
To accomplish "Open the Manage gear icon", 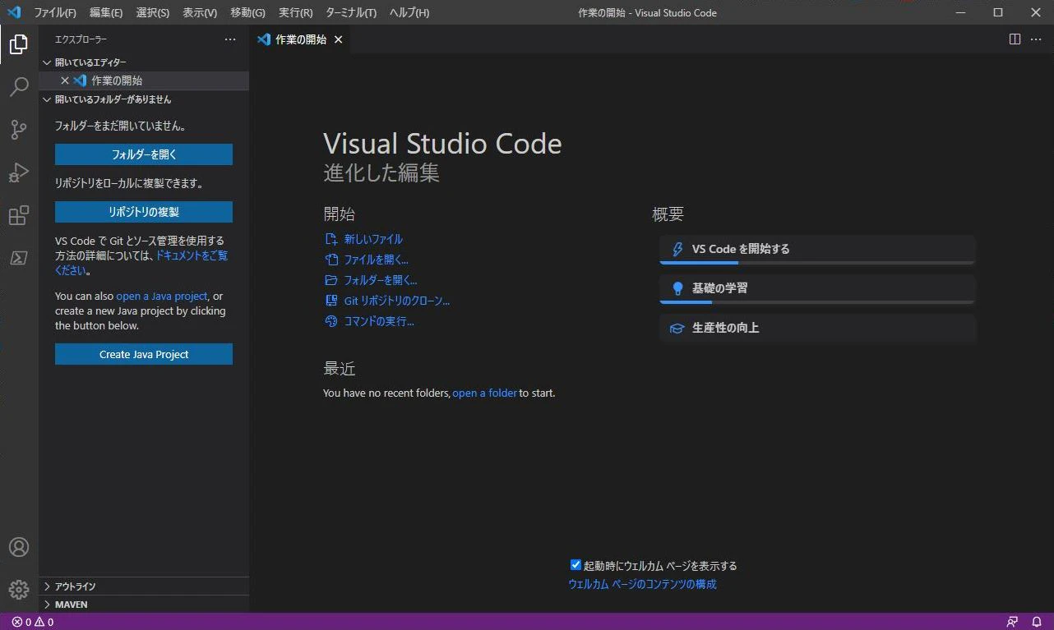I will coord(19,590).
